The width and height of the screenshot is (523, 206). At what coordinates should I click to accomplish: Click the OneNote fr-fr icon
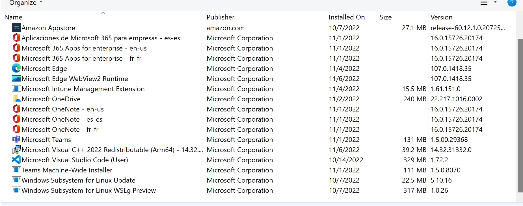point(16,129)
